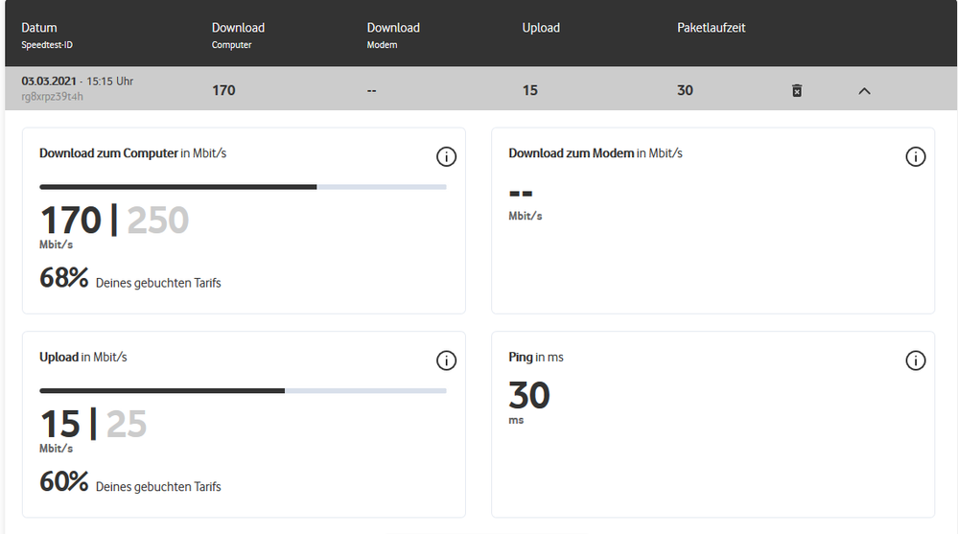Screen dimensions: 958x534
Task: Click the Download Computer column header
Action: (x=238, y=28)
